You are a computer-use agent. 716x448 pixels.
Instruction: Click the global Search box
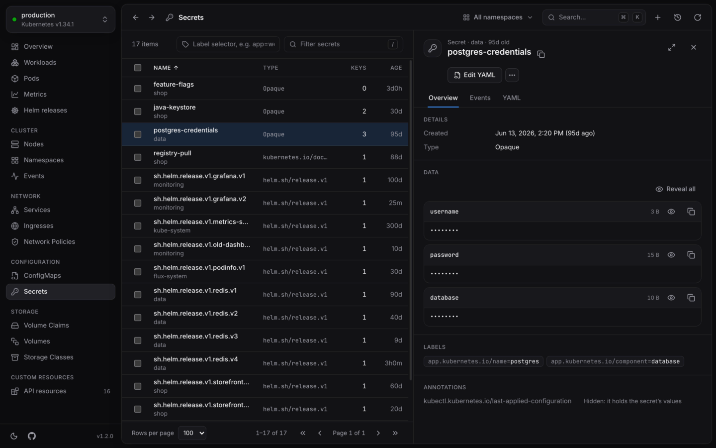point(594,17)
